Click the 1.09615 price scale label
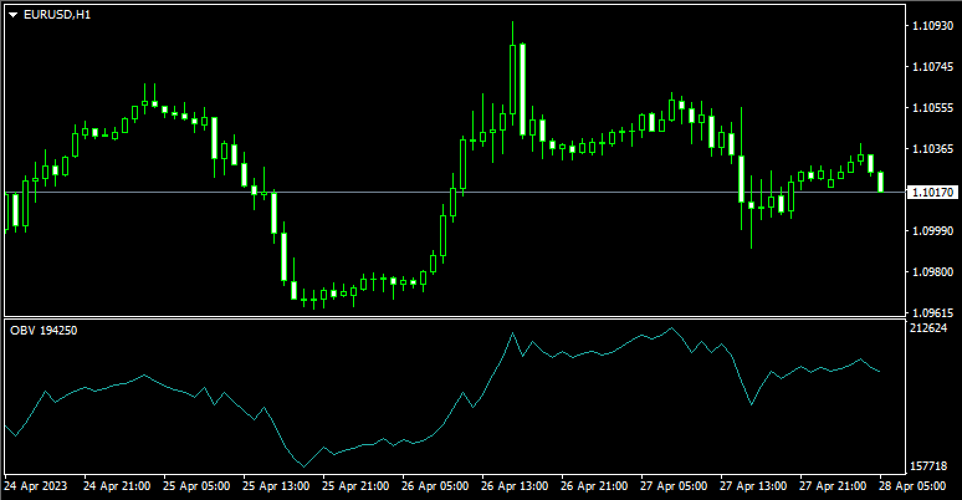This screenshot has width=962, height=500. click(x=932, y=313)
